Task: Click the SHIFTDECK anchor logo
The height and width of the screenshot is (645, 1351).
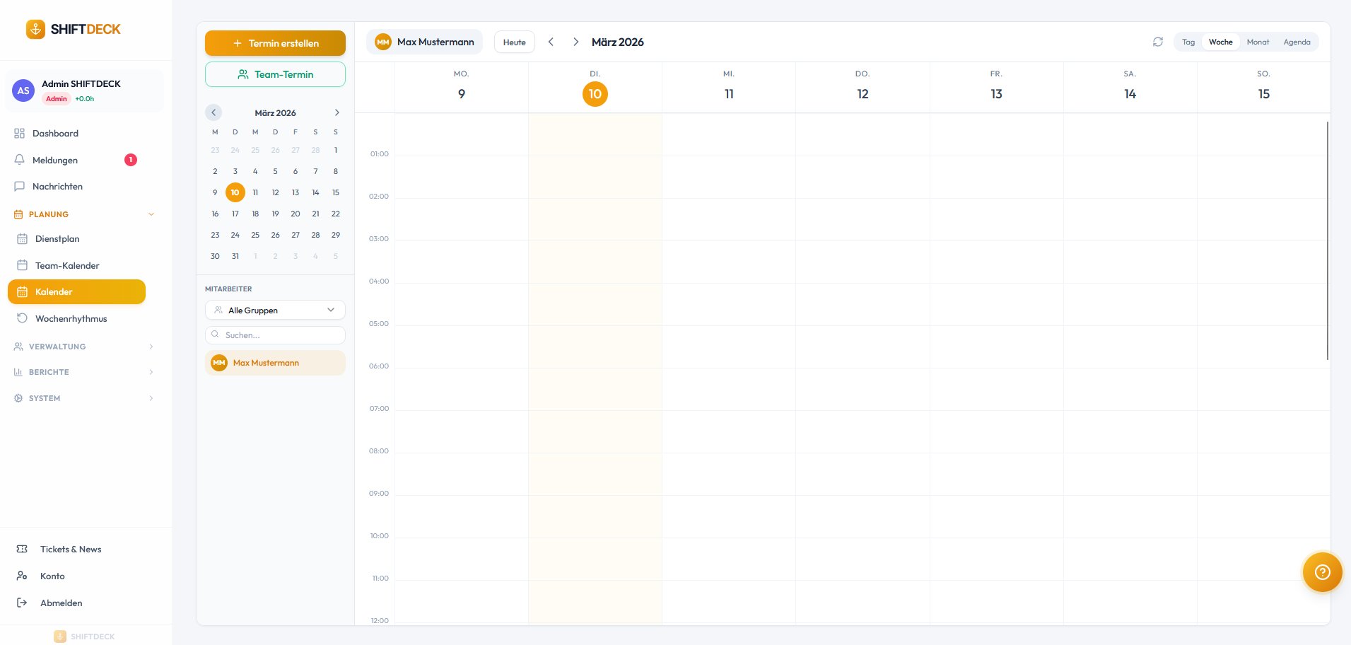Action: coord(35,29)
